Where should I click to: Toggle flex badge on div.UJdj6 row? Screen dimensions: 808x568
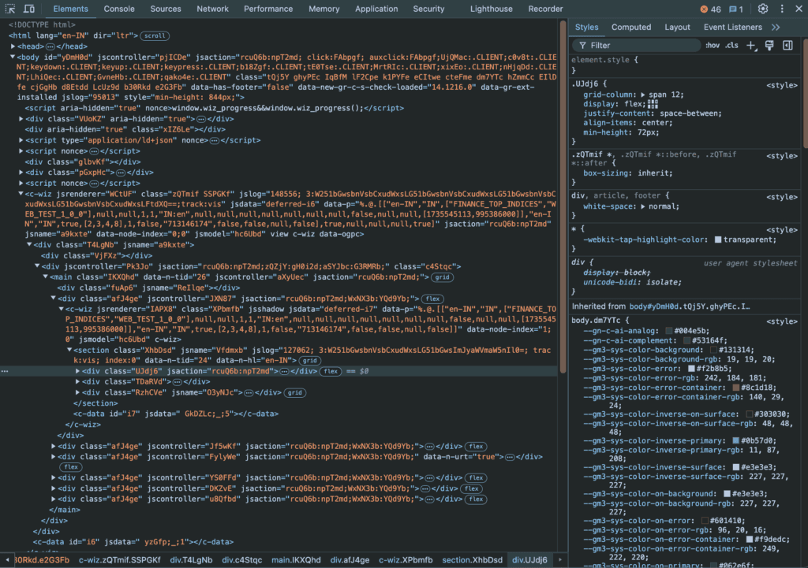(x=331, y=372)
